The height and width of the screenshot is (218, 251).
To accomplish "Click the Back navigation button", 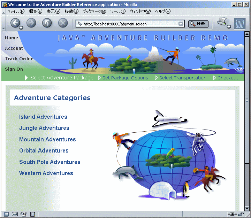I will 15,23.
